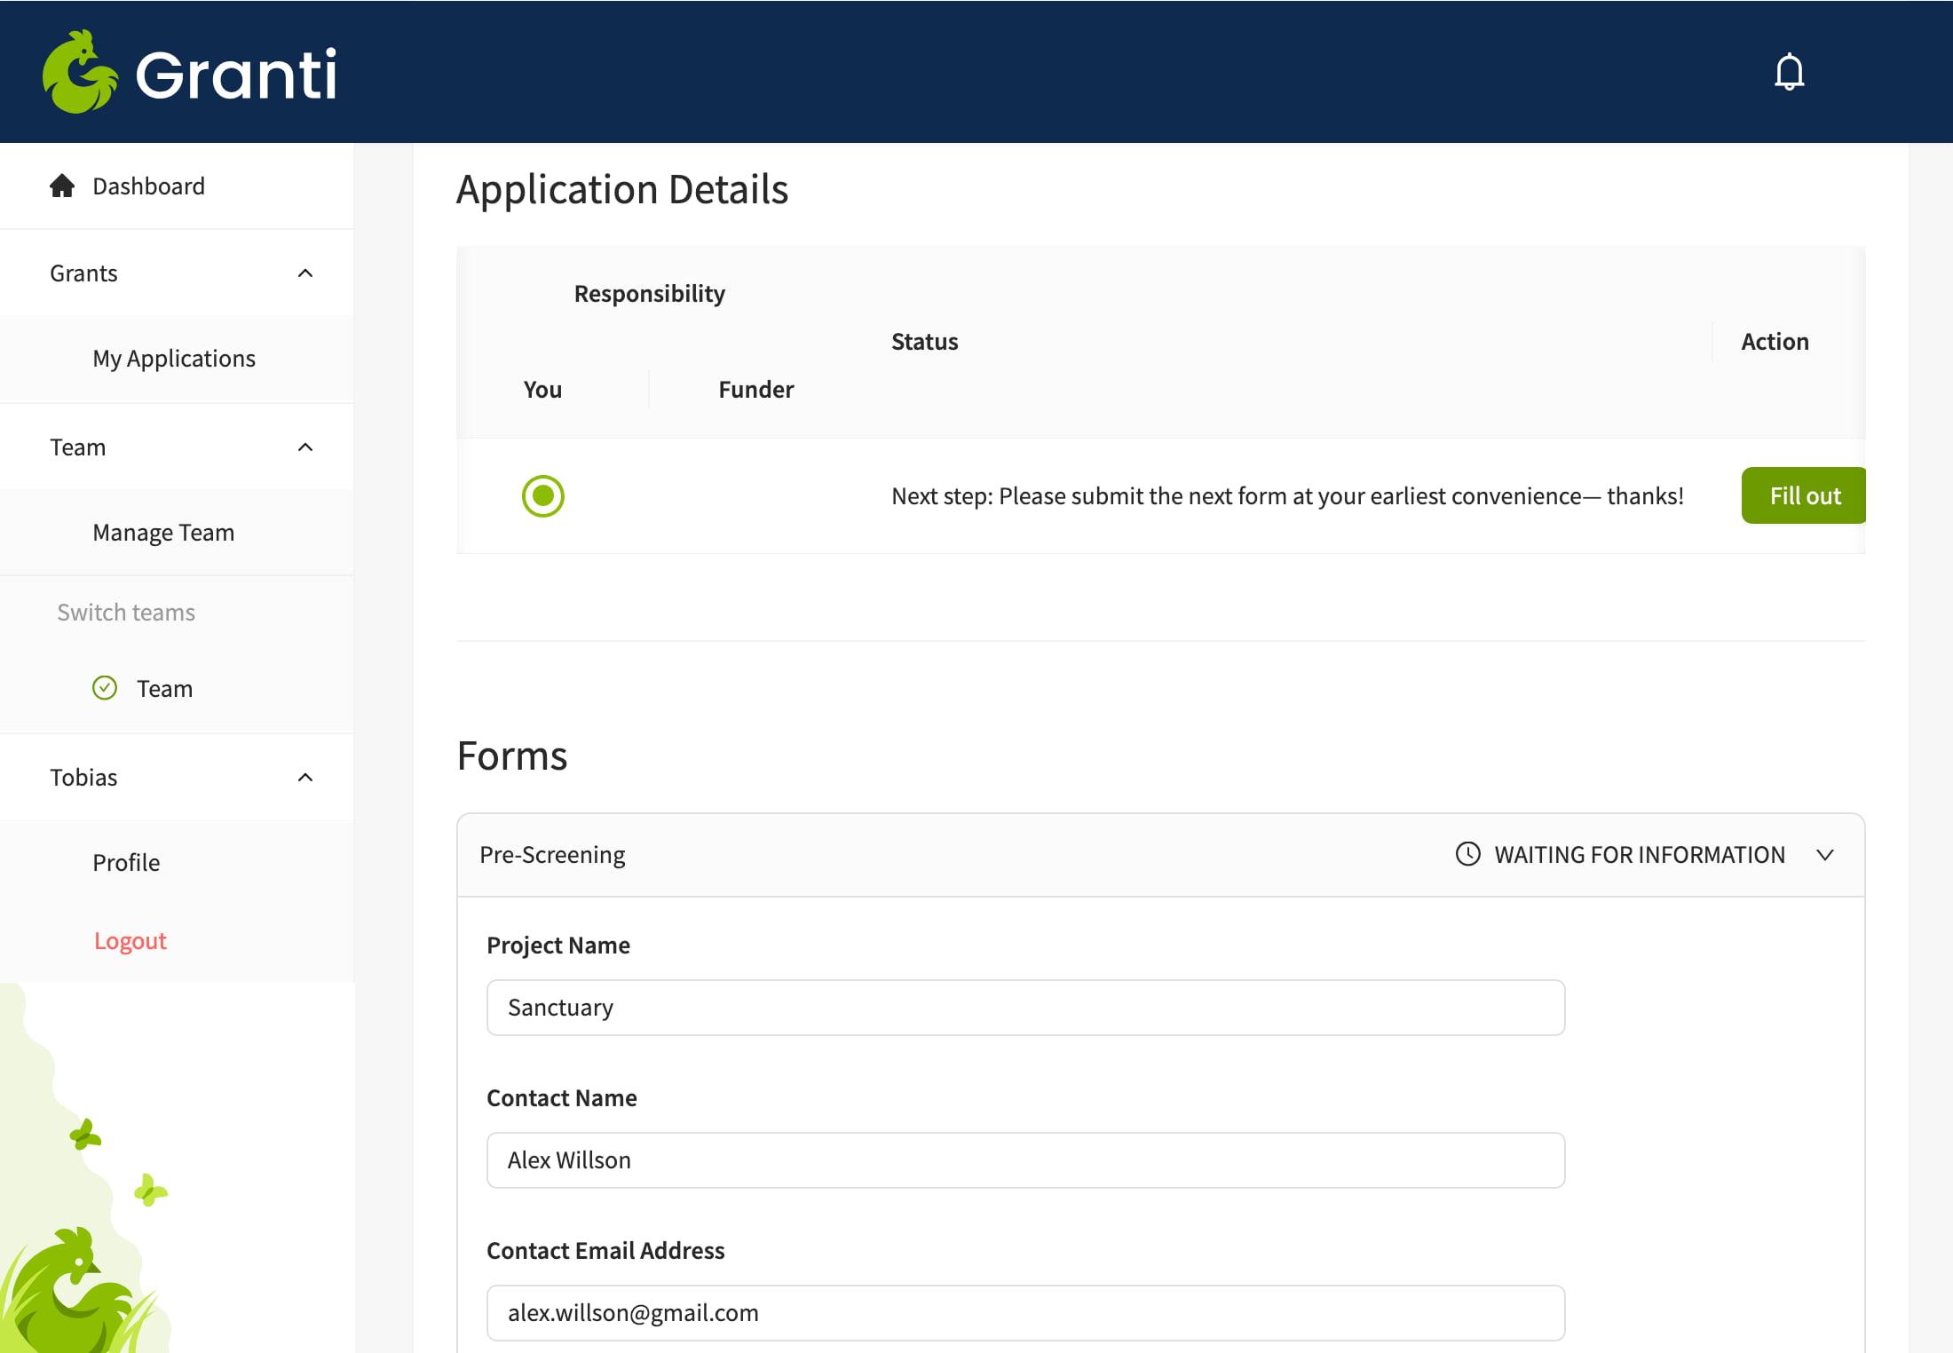1953x1353 pixels.
Task: Collapse the Tobias user section chevron
Action: coord(305,777)
